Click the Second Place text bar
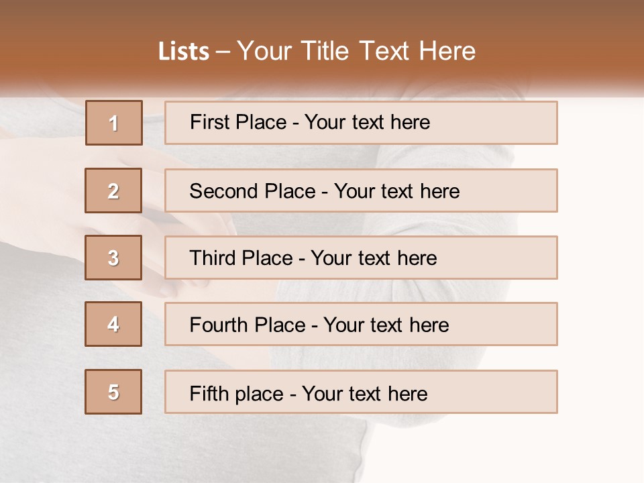 tap(361, 190)
